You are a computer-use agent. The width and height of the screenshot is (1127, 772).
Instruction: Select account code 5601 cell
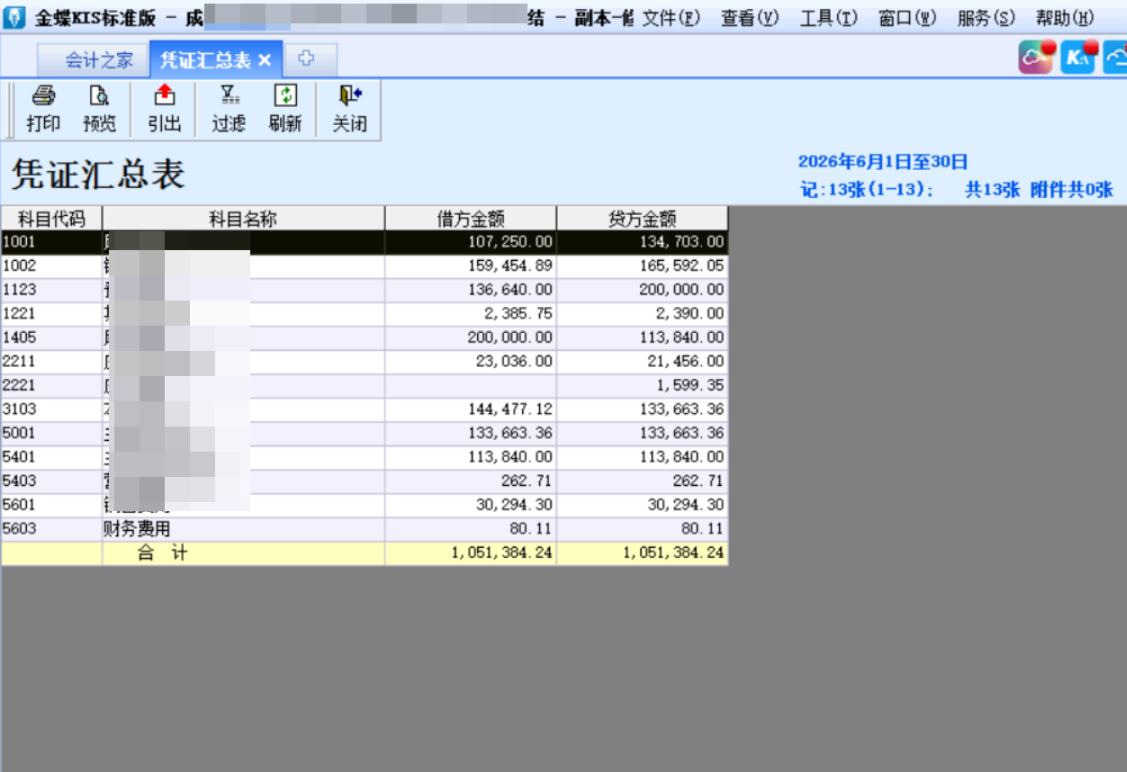coord(51,505)
